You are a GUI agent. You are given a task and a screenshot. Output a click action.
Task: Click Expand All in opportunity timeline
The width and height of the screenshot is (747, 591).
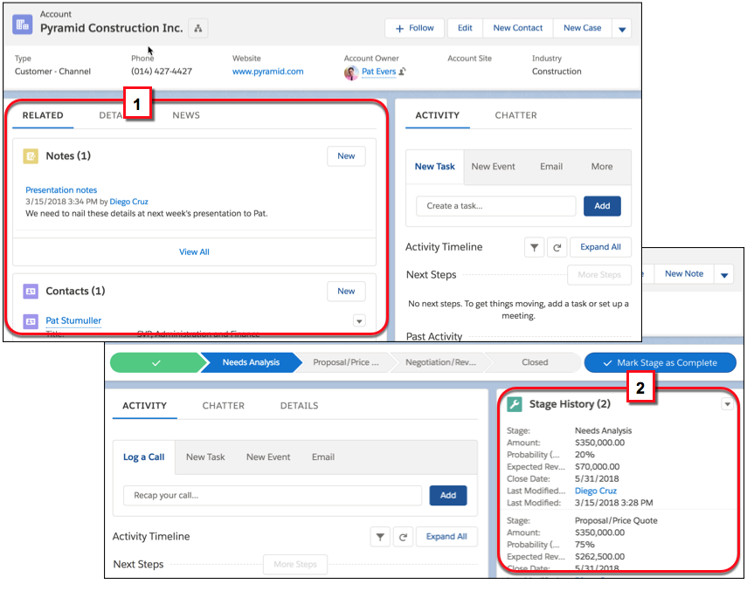click(x=446, y=537)
